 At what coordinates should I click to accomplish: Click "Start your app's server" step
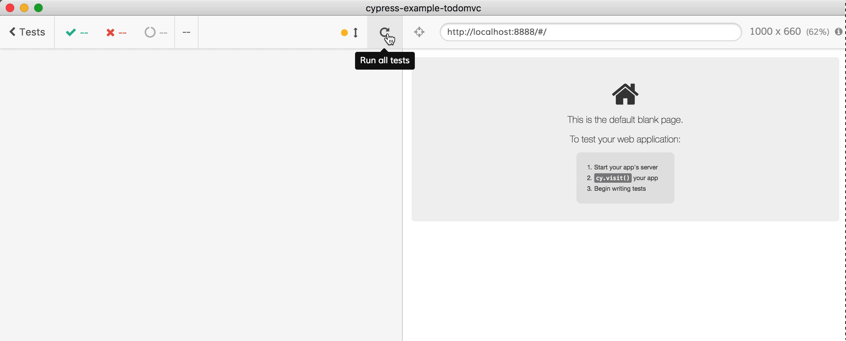coord(625,167)
